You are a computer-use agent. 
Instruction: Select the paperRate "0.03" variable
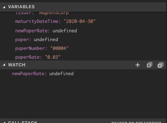tap(83, 57)
